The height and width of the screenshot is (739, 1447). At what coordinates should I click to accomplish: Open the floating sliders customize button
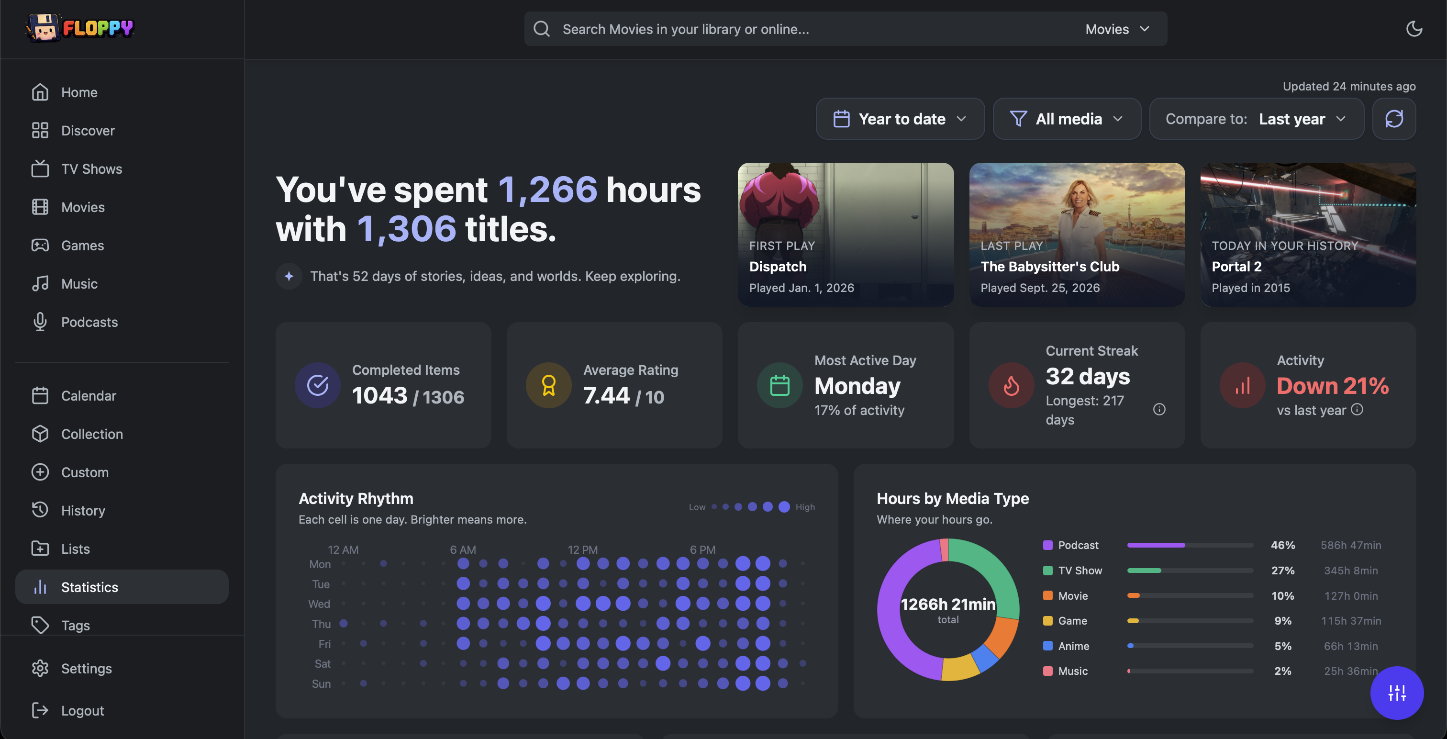point(1396,693)
